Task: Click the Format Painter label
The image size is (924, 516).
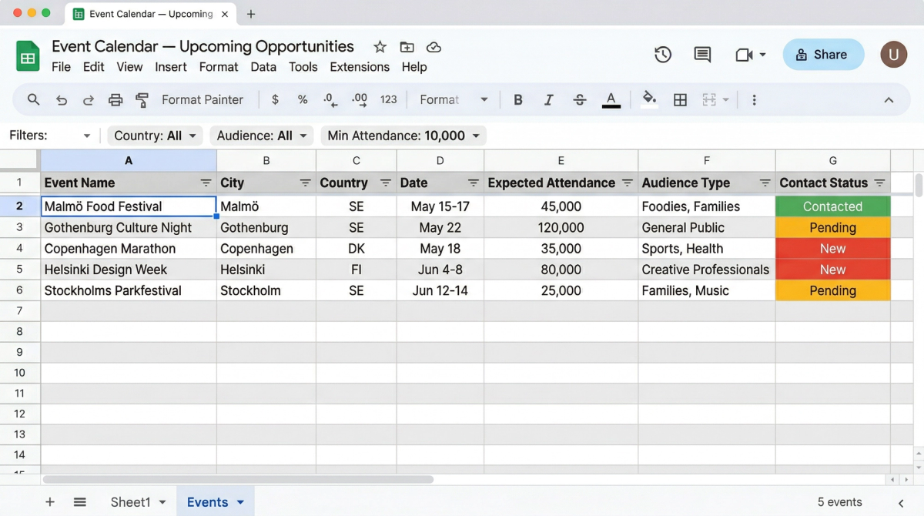Action: coord(202,99)
